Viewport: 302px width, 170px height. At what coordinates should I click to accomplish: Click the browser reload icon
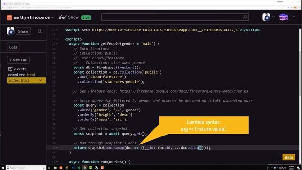tap(9, 8)
